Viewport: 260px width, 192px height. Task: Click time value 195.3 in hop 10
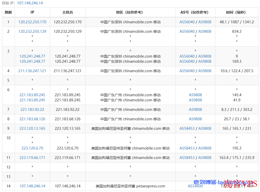(237, 148)
